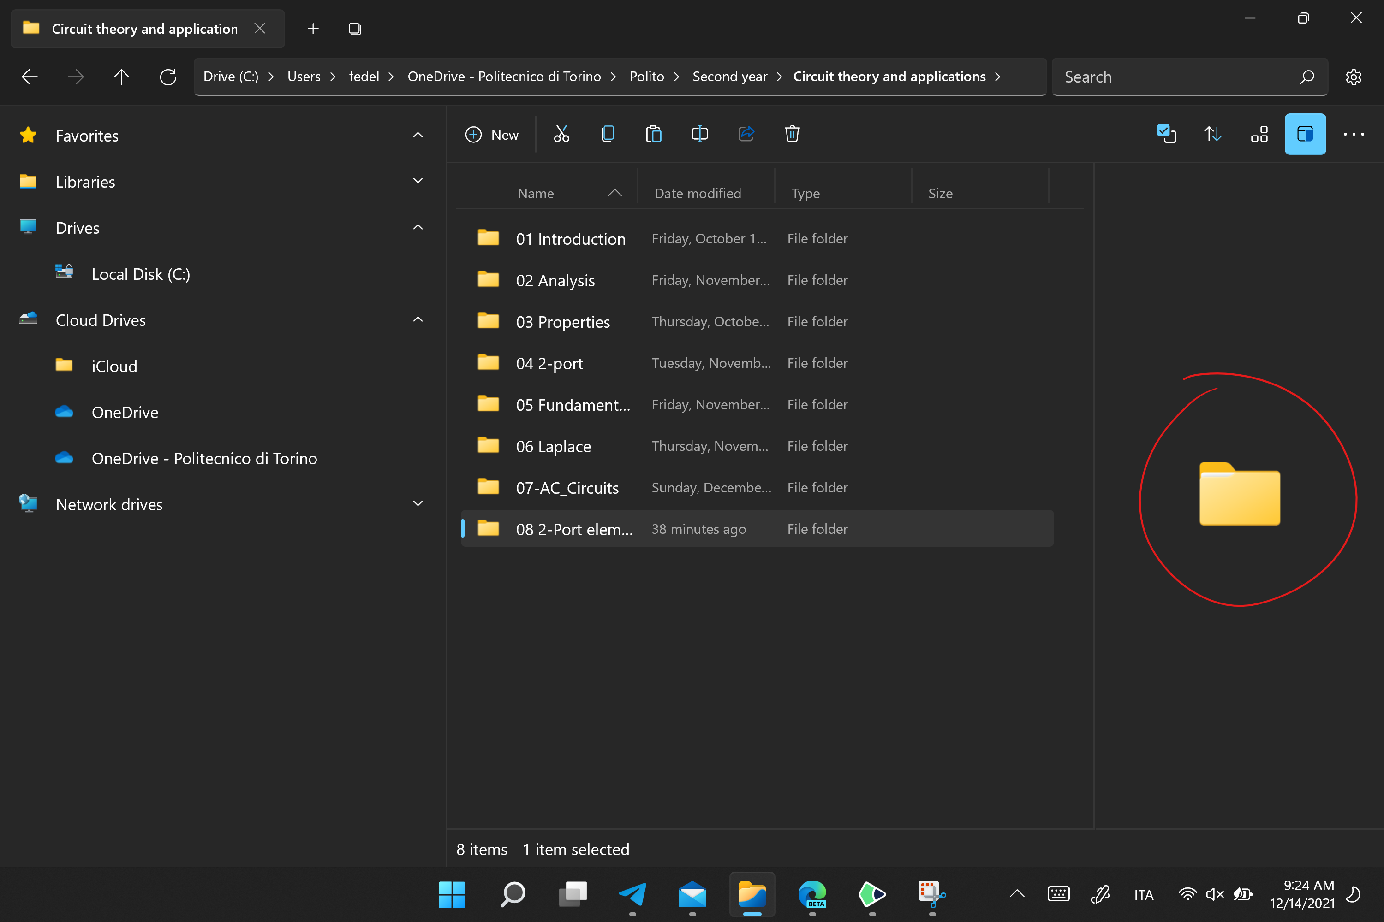
Task: Click the Share icon
Action: click(x=746, y=135)
